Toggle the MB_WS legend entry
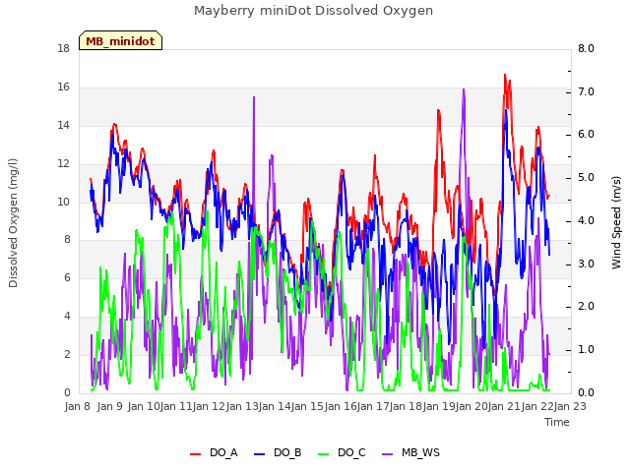The height and width of the screenshot is (472, 630). tap(410, 453)
